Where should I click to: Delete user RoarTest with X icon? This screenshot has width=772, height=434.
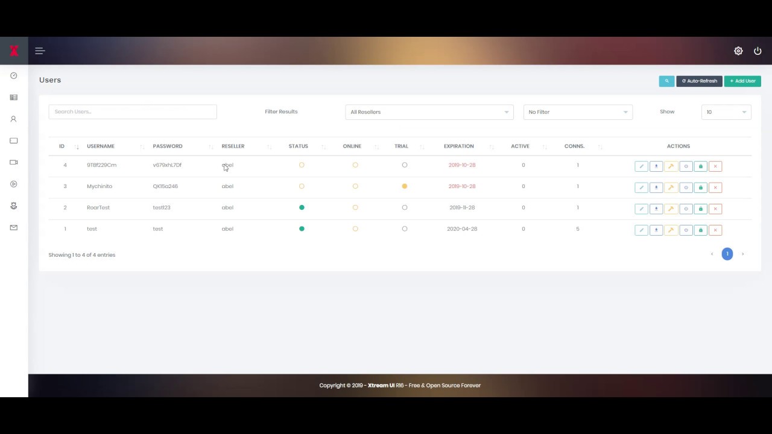click(x=715, y=209)
